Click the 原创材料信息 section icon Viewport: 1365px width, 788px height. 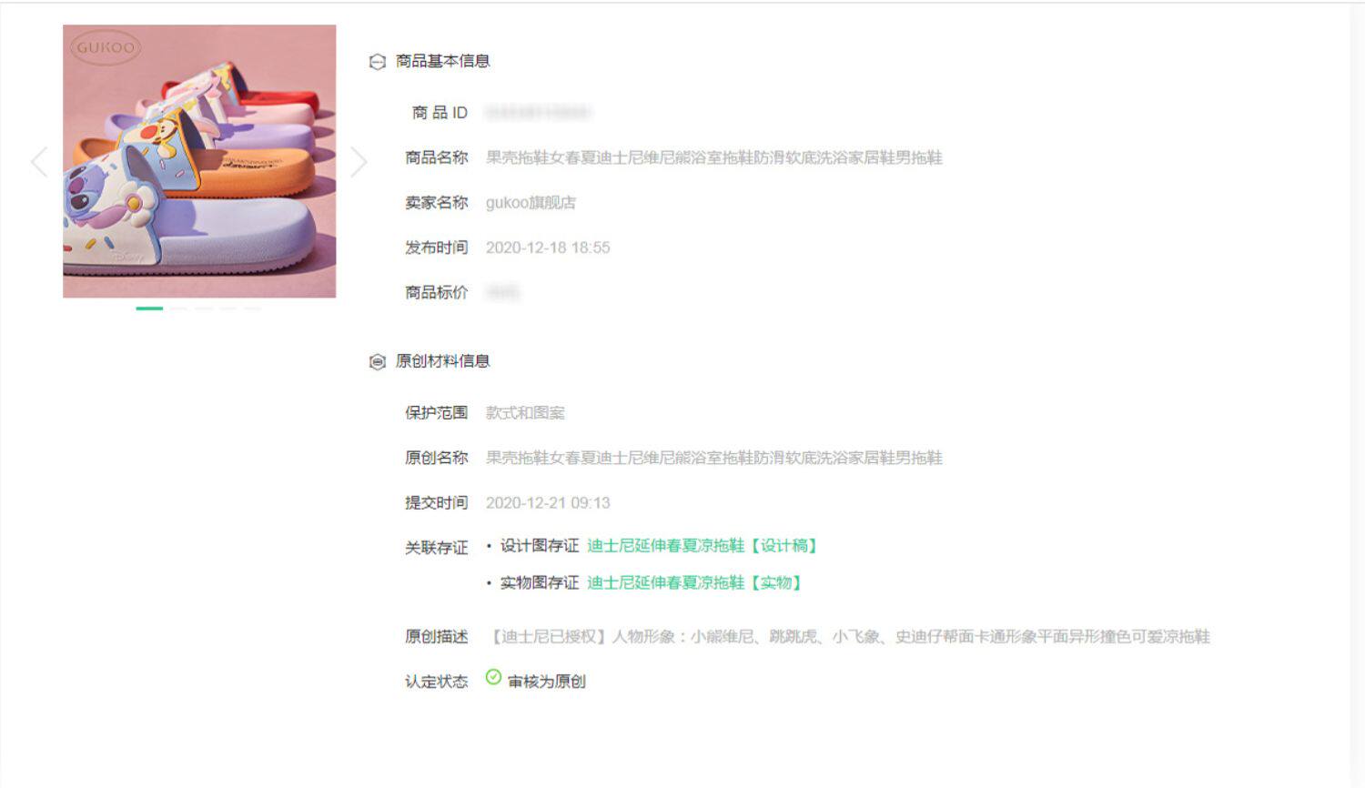[377, 362]
